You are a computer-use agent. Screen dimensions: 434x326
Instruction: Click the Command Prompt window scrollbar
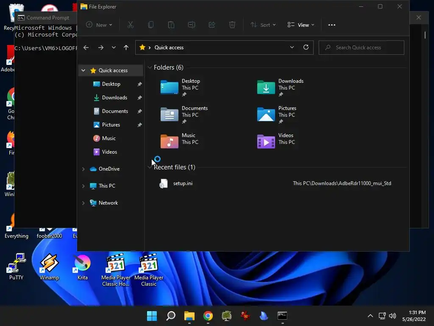(425, 35)
